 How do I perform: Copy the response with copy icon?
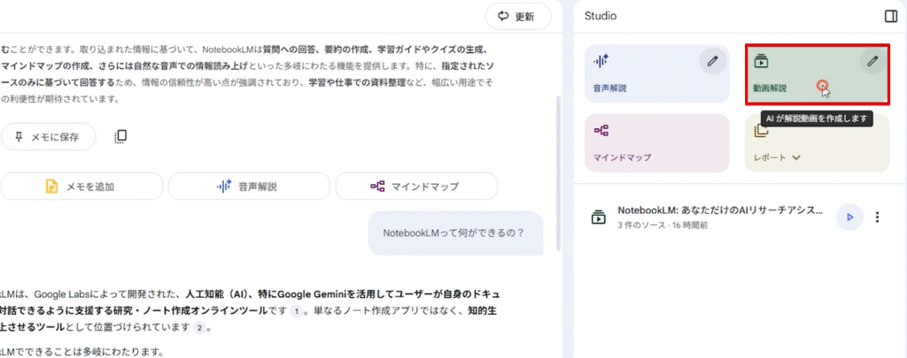click(121, 136)
